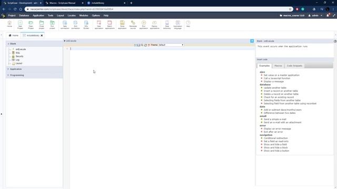Click the blue icon beside onExecute header
The height and width of the screenshot is (189, 337).
(x=252, y=41)
